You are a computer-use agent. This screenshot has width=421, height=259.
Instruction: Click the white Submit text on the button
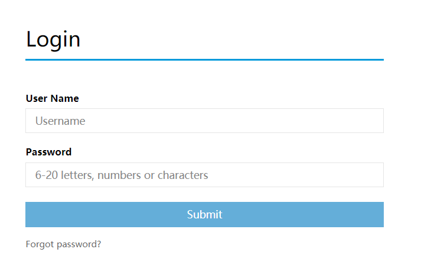click(204, 214)
